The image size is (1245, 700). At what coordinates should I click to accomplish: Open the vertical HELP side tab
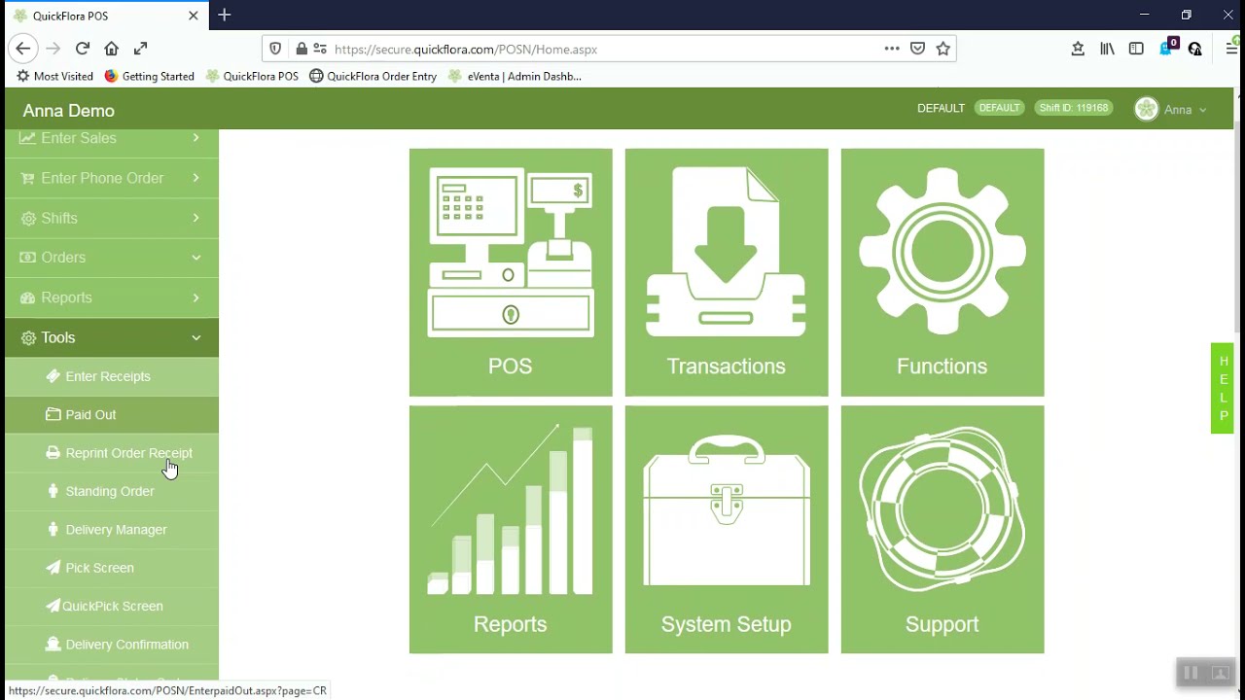point(1223,388)
